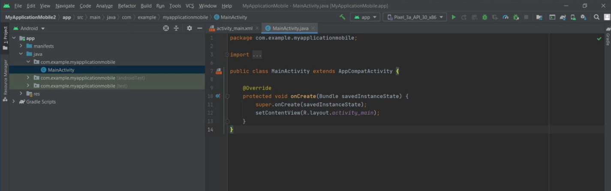
Task: Collapse the java folder
Action: pyautogui.click(x=21, y=54)
